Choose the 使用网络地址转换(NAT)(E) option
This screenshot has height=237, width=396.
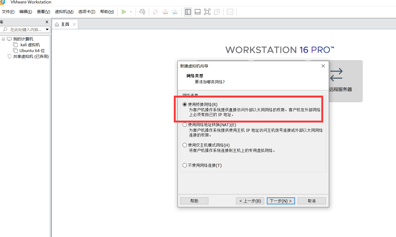pyautogui.click(x=185, y=125)
